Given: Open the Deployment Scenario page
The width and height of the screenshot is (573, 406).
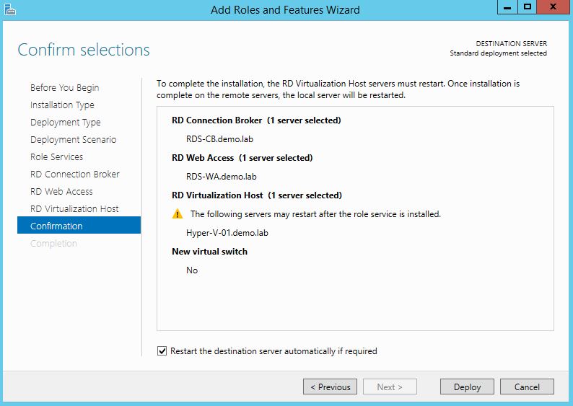Looking at the screenshot, I should [73, 139].
